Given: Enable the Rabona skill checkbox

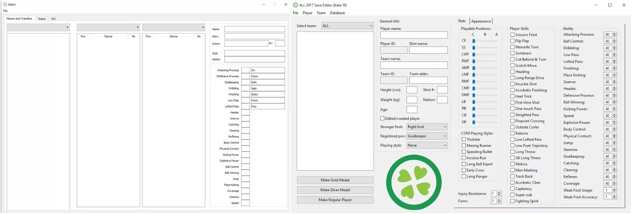Looking at the screenshot, I should [512, 133].
